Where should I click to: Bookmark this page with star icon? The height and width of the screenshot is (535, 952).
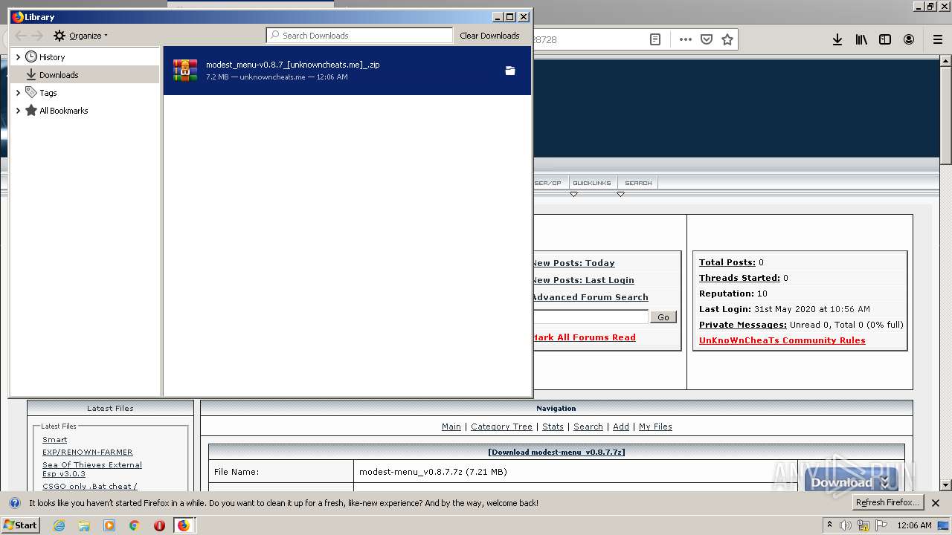[x=727, y=39]
